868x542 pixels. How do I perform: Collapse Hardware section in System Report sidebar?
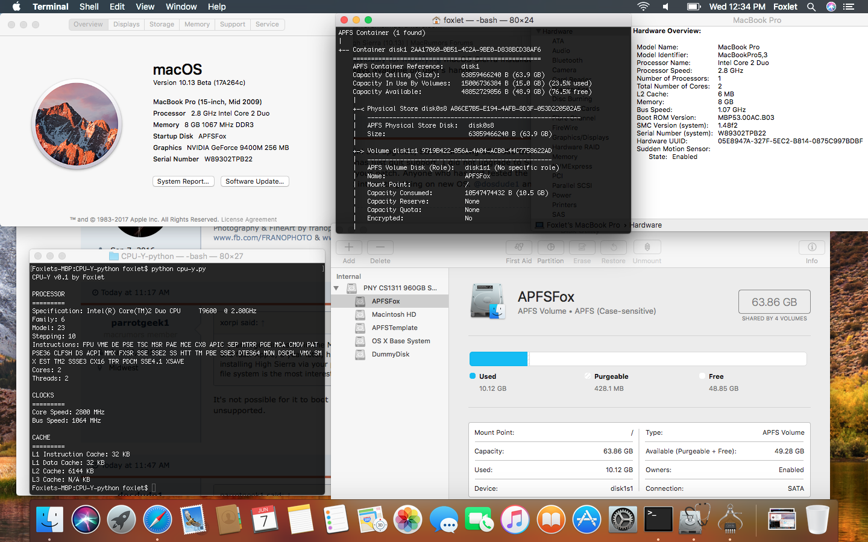[538, 31]
